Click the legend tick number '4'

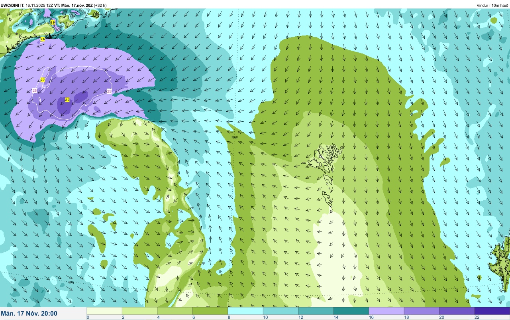158,317
